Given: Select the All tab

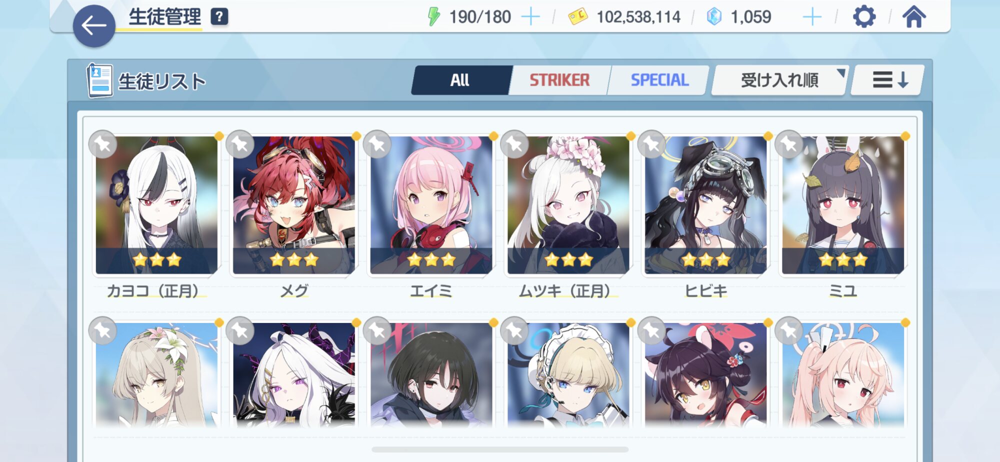Looking at the screenshot, I should point(460,80).
